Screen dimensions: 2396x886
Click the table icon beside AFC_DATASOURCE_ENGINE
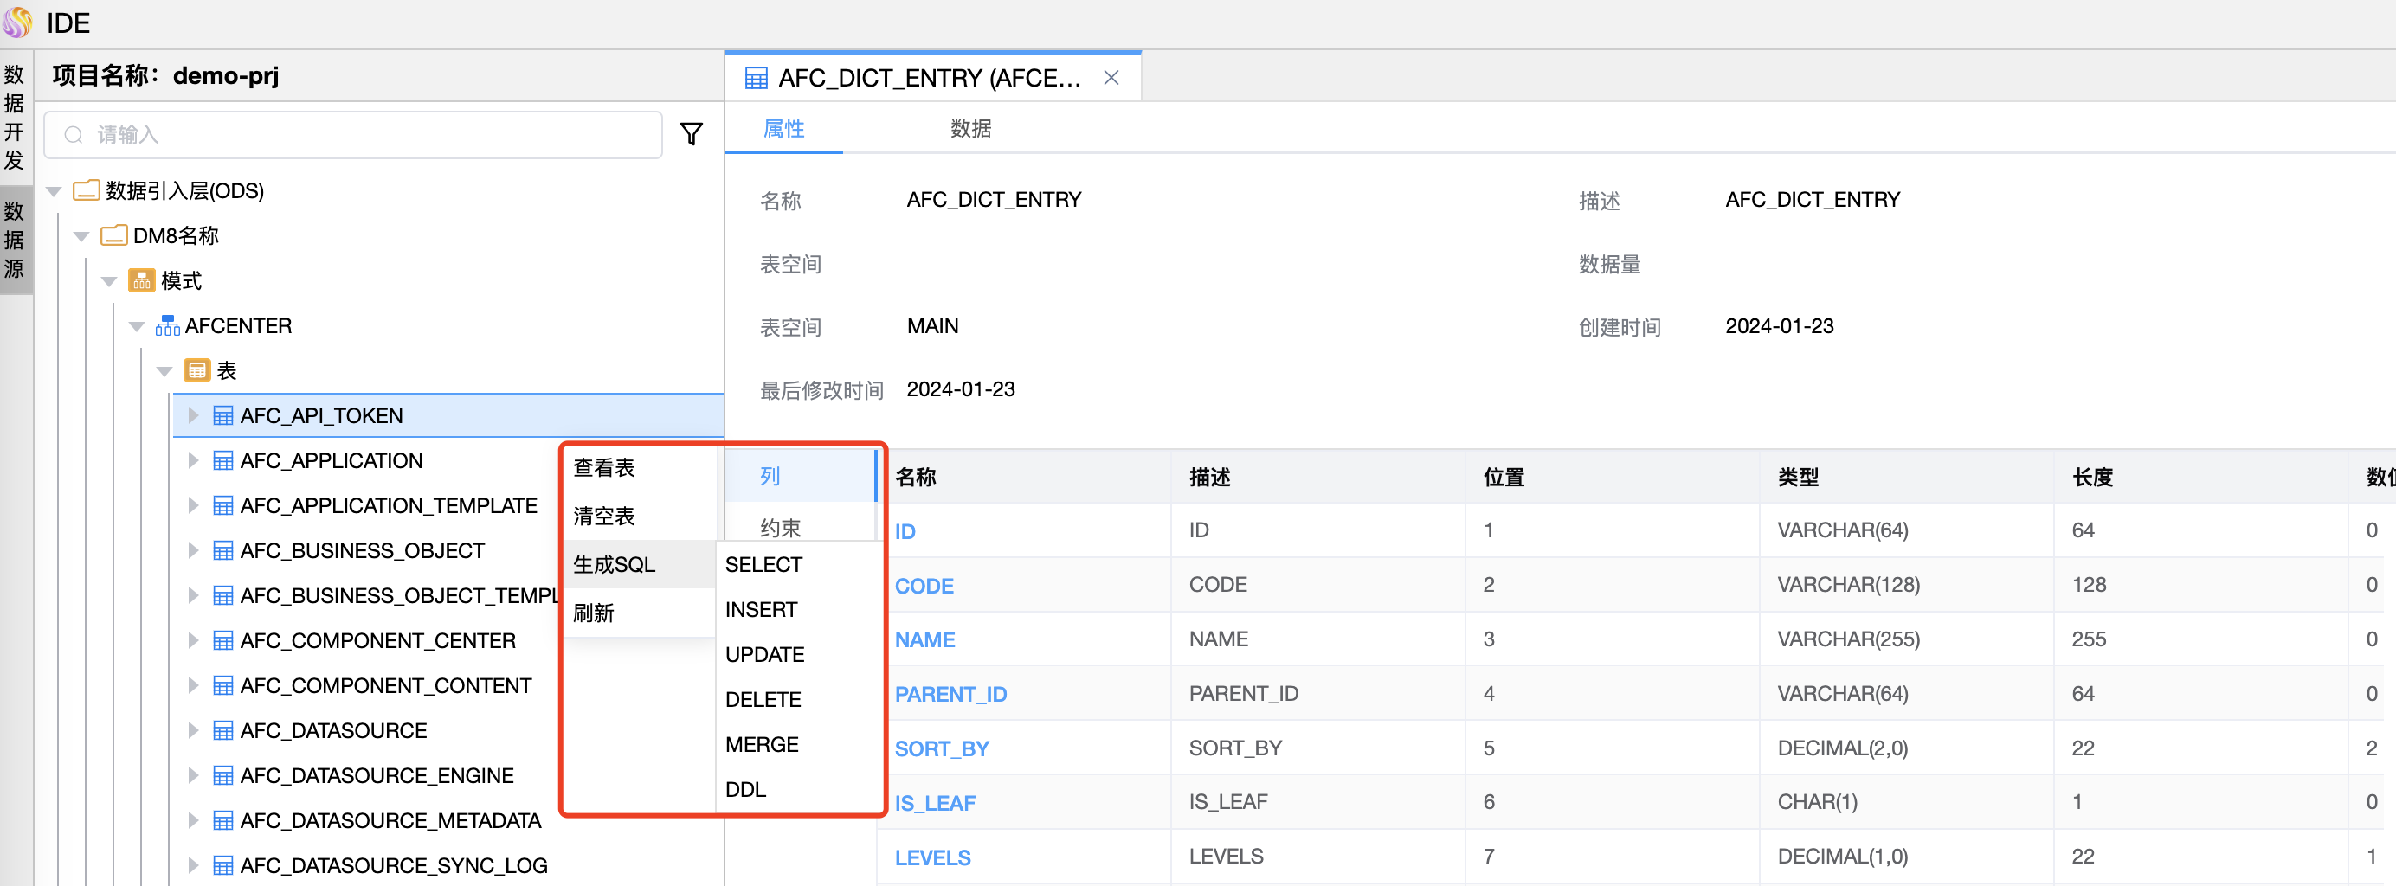[x=222, y=775]
